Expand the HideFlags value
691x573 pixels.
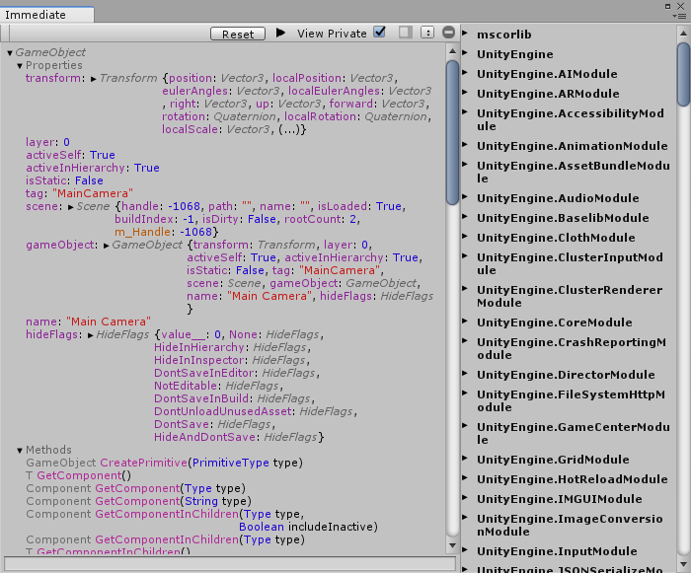pos(90,335)
